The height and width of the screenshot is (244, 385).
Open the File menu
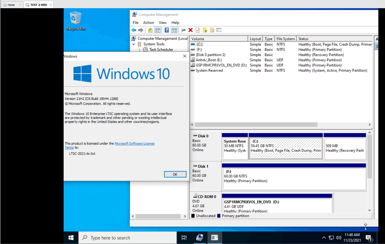click(135, 23)
